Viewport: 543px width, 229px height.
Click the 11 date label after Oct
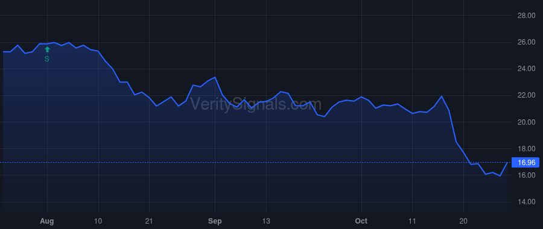(413, 221)
